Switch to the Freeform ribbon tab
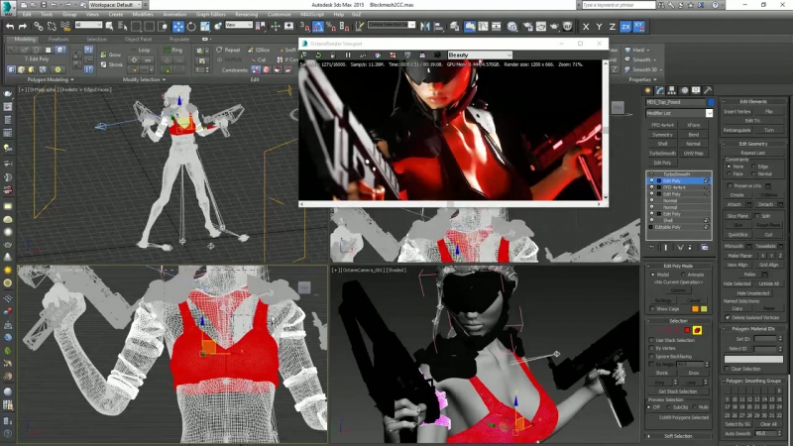The height and width of the screenshot is (446, 793). [x=58, y=39]
